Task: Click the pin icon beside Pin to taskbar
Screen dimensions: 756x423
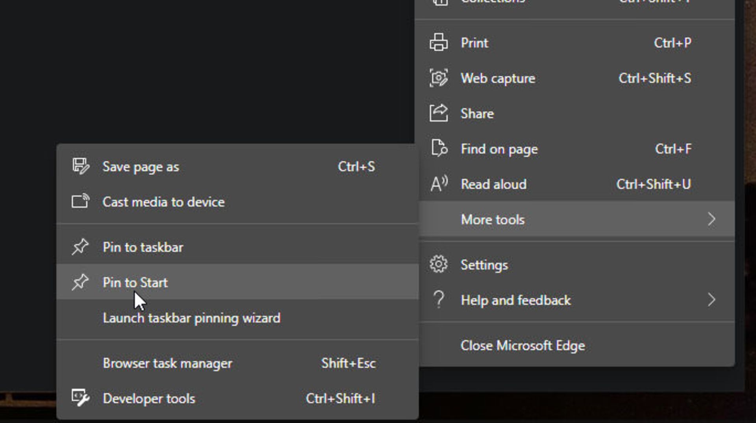Action: (80, 247)
